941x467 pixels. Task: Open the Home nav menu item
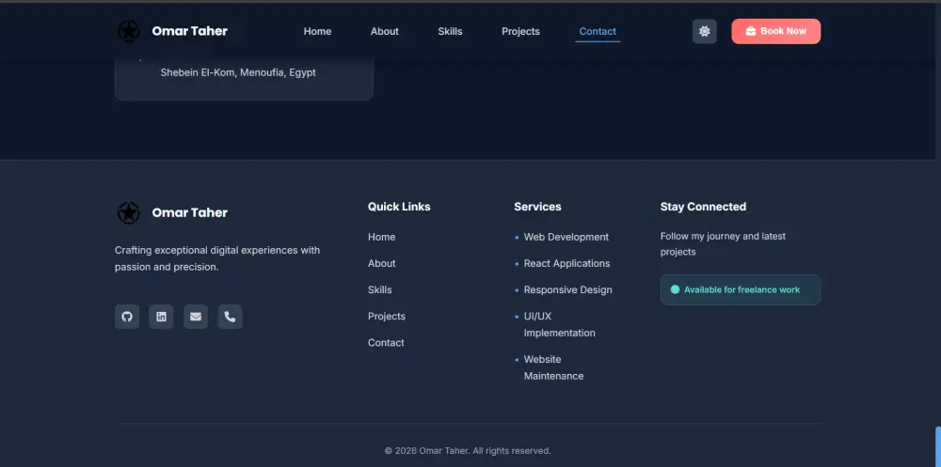(x=317, y=31)
